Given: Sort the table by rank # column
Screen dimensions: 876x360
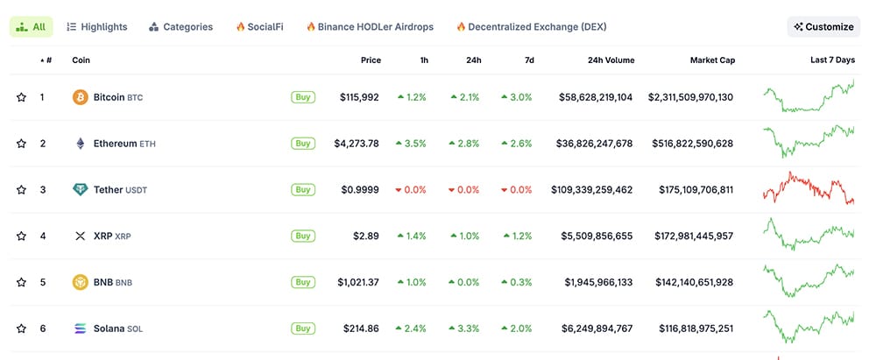Looking at the screenshot, I should [x=46, y=60].
